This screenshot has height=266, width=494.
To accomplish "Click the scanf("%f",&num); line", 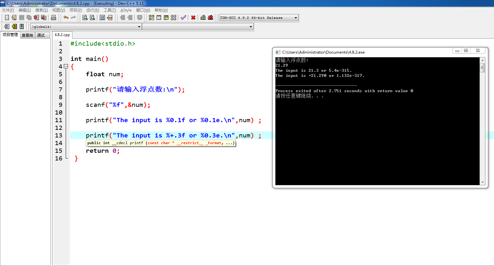I will click(x=118, y=105).
